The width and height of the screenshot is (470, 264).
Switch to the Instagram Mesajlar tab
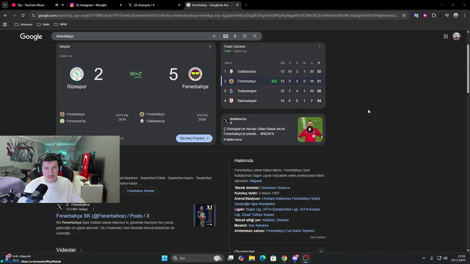click(x=96, y=5)
